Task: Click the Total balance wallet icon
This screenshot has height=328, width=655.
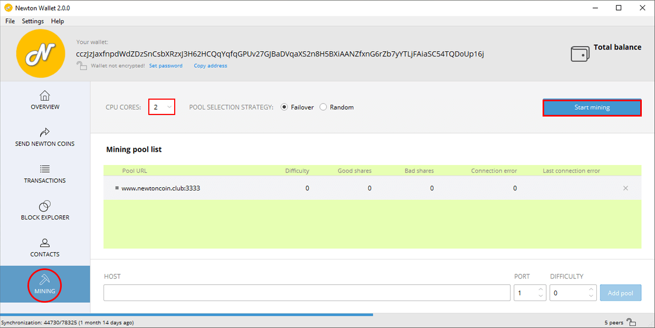Action: pyautogui.click(x=580, y=53)
